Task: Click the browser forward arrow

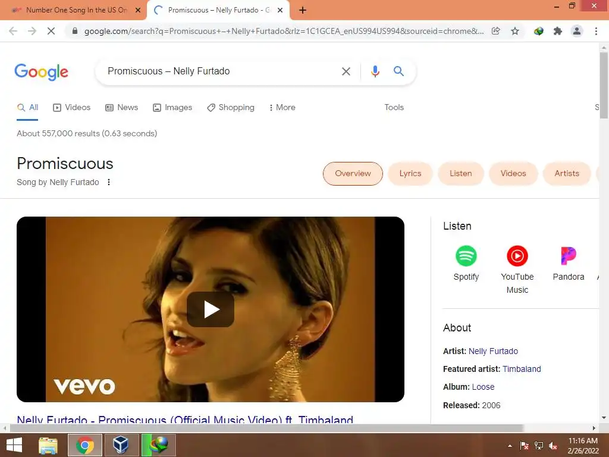Action: click(32, 31)
